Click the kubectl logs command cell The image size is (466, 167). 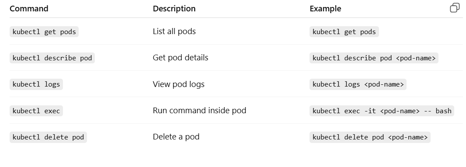coord(36,84)
